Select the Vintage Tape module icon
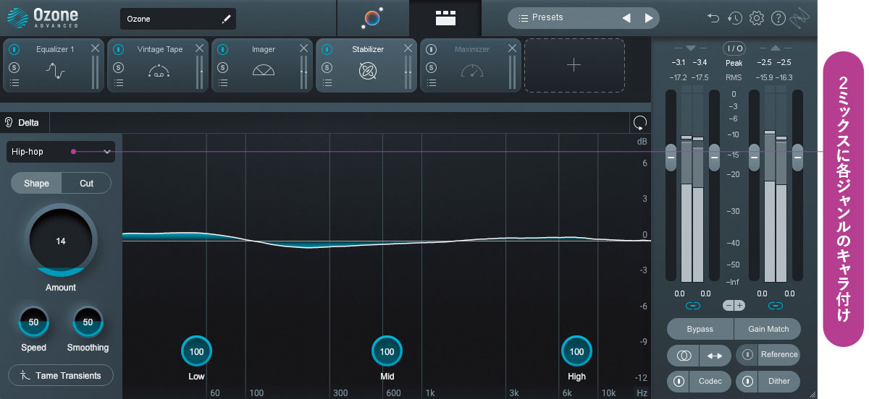The height and width of the screenshot is (399, 869). tap(159, 70)
